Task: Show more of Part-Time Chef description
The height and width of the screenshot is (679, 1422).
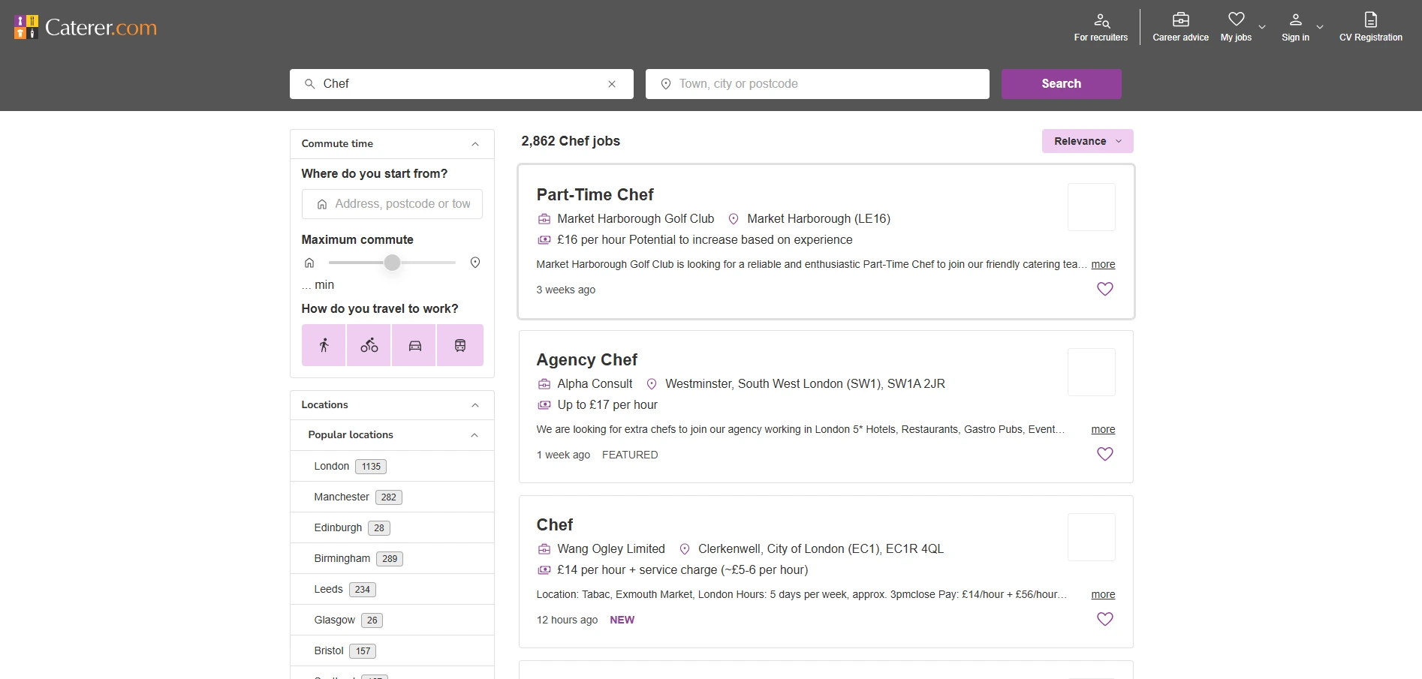Action: 1103,264
